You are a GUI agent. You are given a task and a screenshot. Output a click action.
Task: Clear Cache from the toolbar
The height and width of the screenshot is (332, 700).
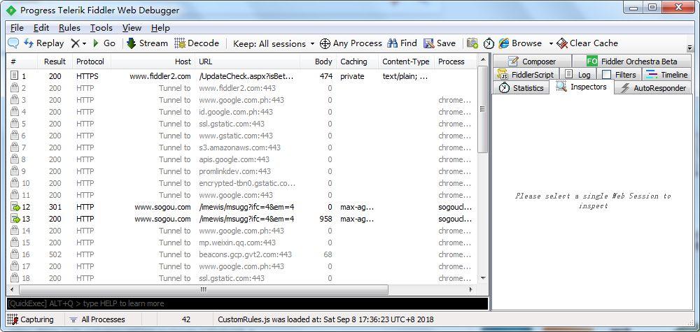[x=587, y=43]
